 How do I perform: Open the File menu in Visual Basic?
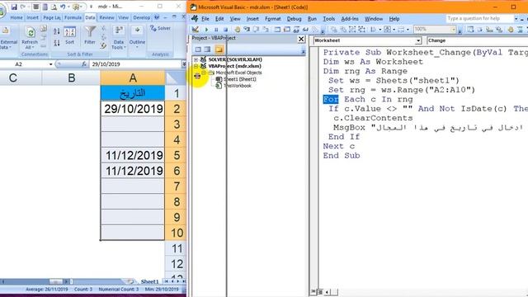[205, 19]
